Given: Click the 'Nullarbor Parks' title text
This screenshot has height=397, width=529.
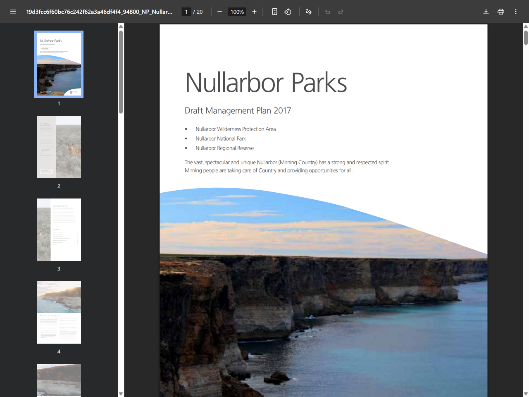Looking at the screenshot, I should point(266,83).
